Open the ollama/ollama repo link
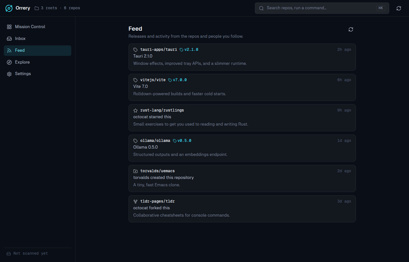 tap(155, 141)
